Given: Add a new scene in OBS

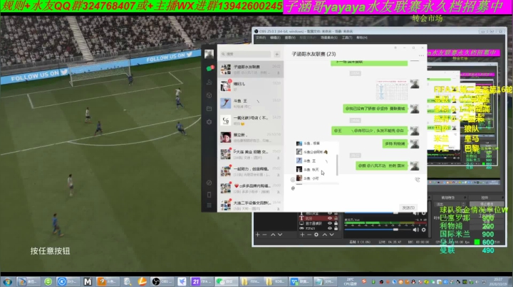Looking at the screenshot, I should (258, 234).
